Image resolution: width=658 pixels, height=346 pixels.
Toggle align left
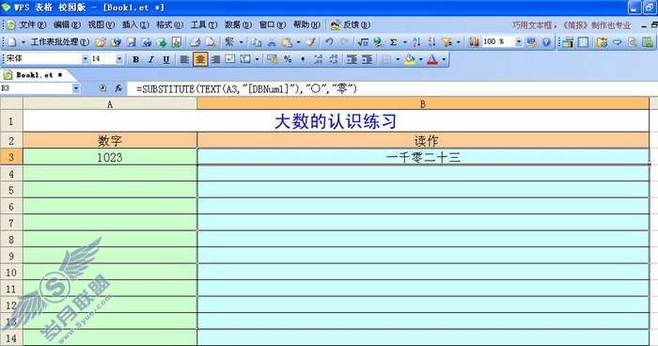184,59
